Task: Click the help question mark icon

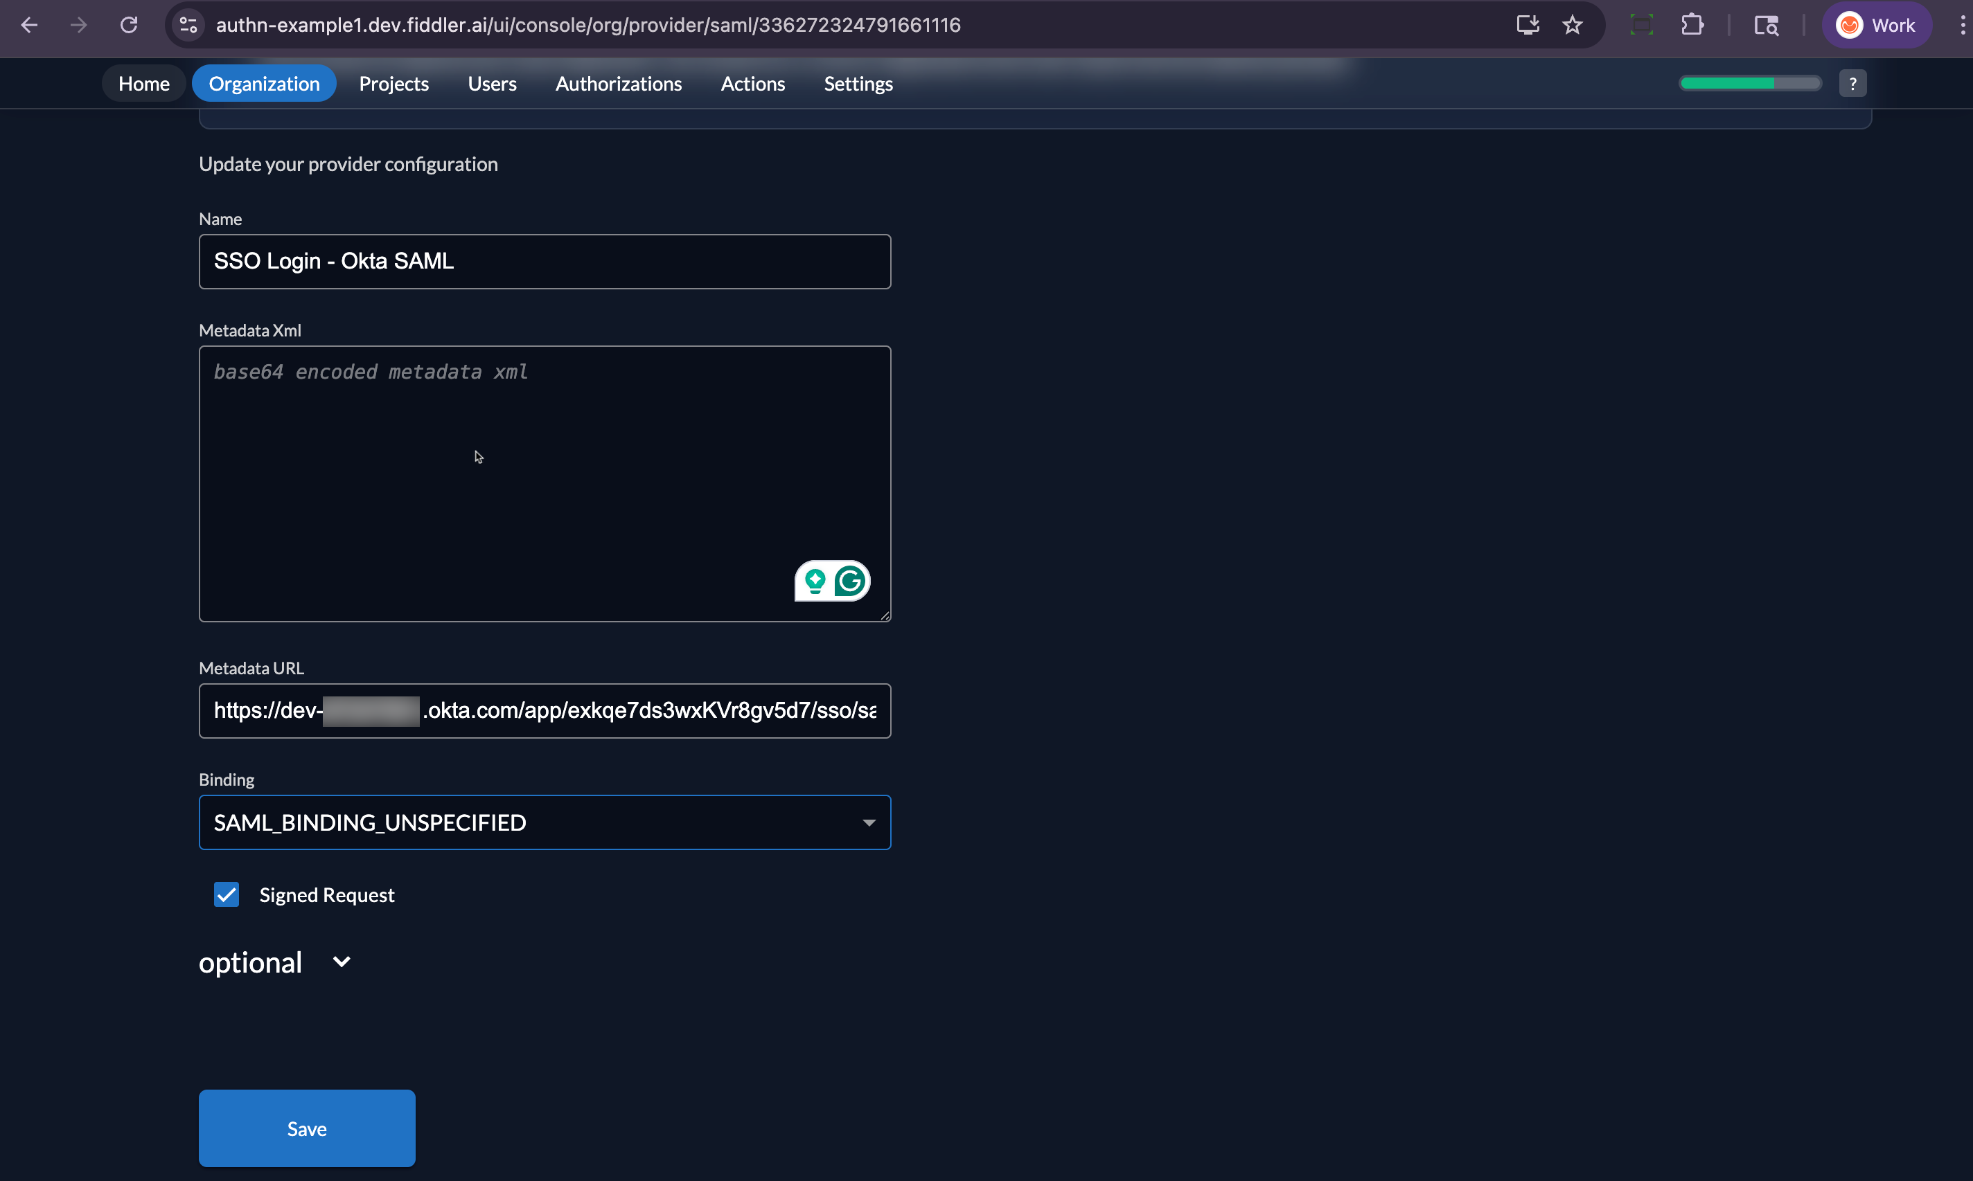Action: (1852, 83)
